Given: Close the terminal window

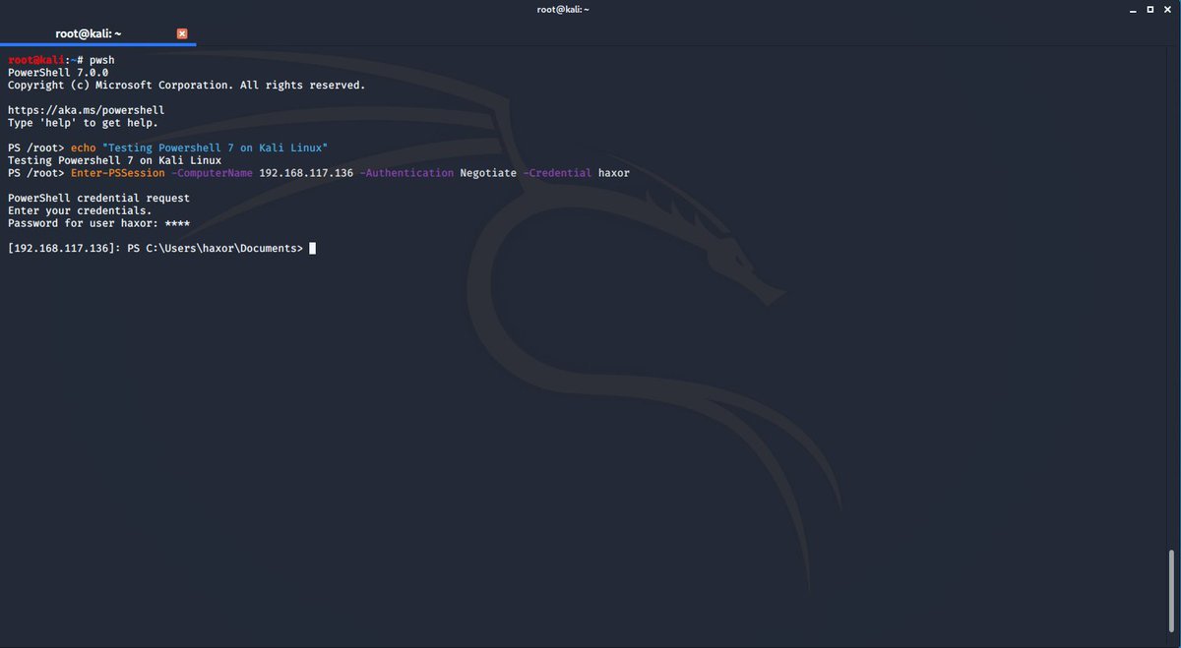Looking at the screenshot, I should [x=1168, y=9].
